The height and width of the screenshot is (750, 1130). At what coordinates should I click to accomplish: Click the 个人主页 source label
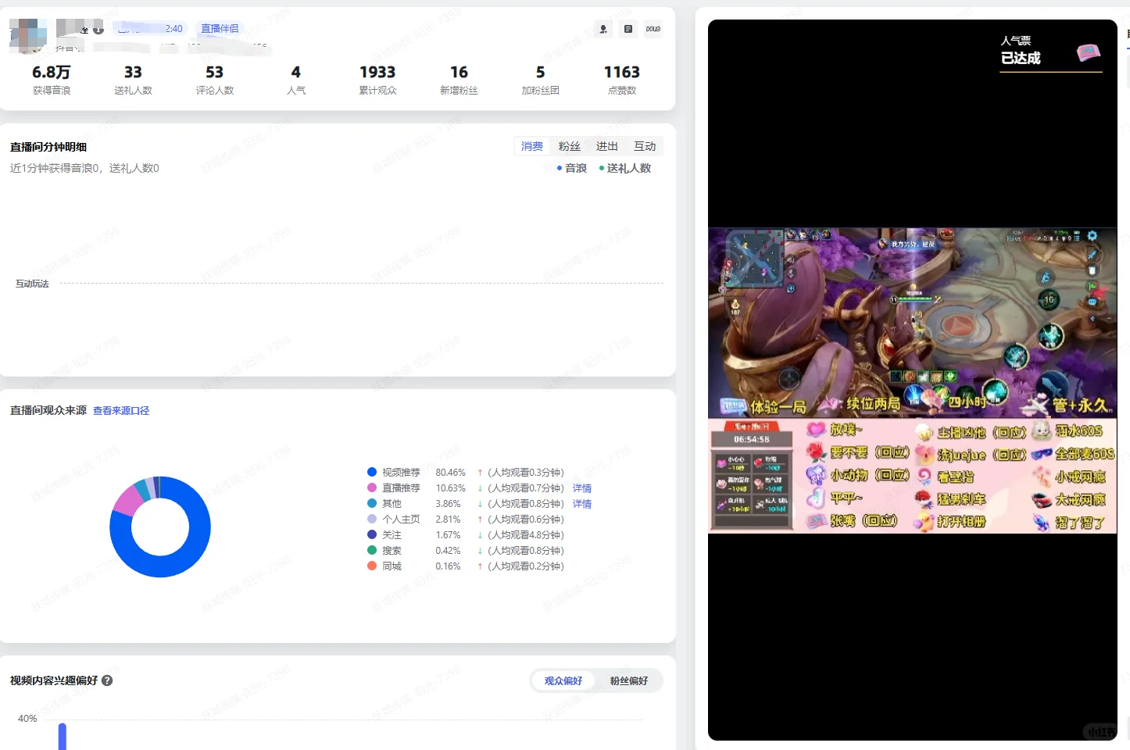coord(401,520)
